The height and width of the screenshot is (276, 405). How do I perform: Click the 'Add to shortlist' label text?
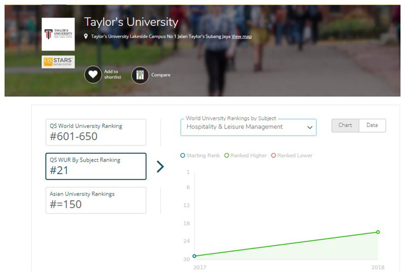tap(112, 74)
